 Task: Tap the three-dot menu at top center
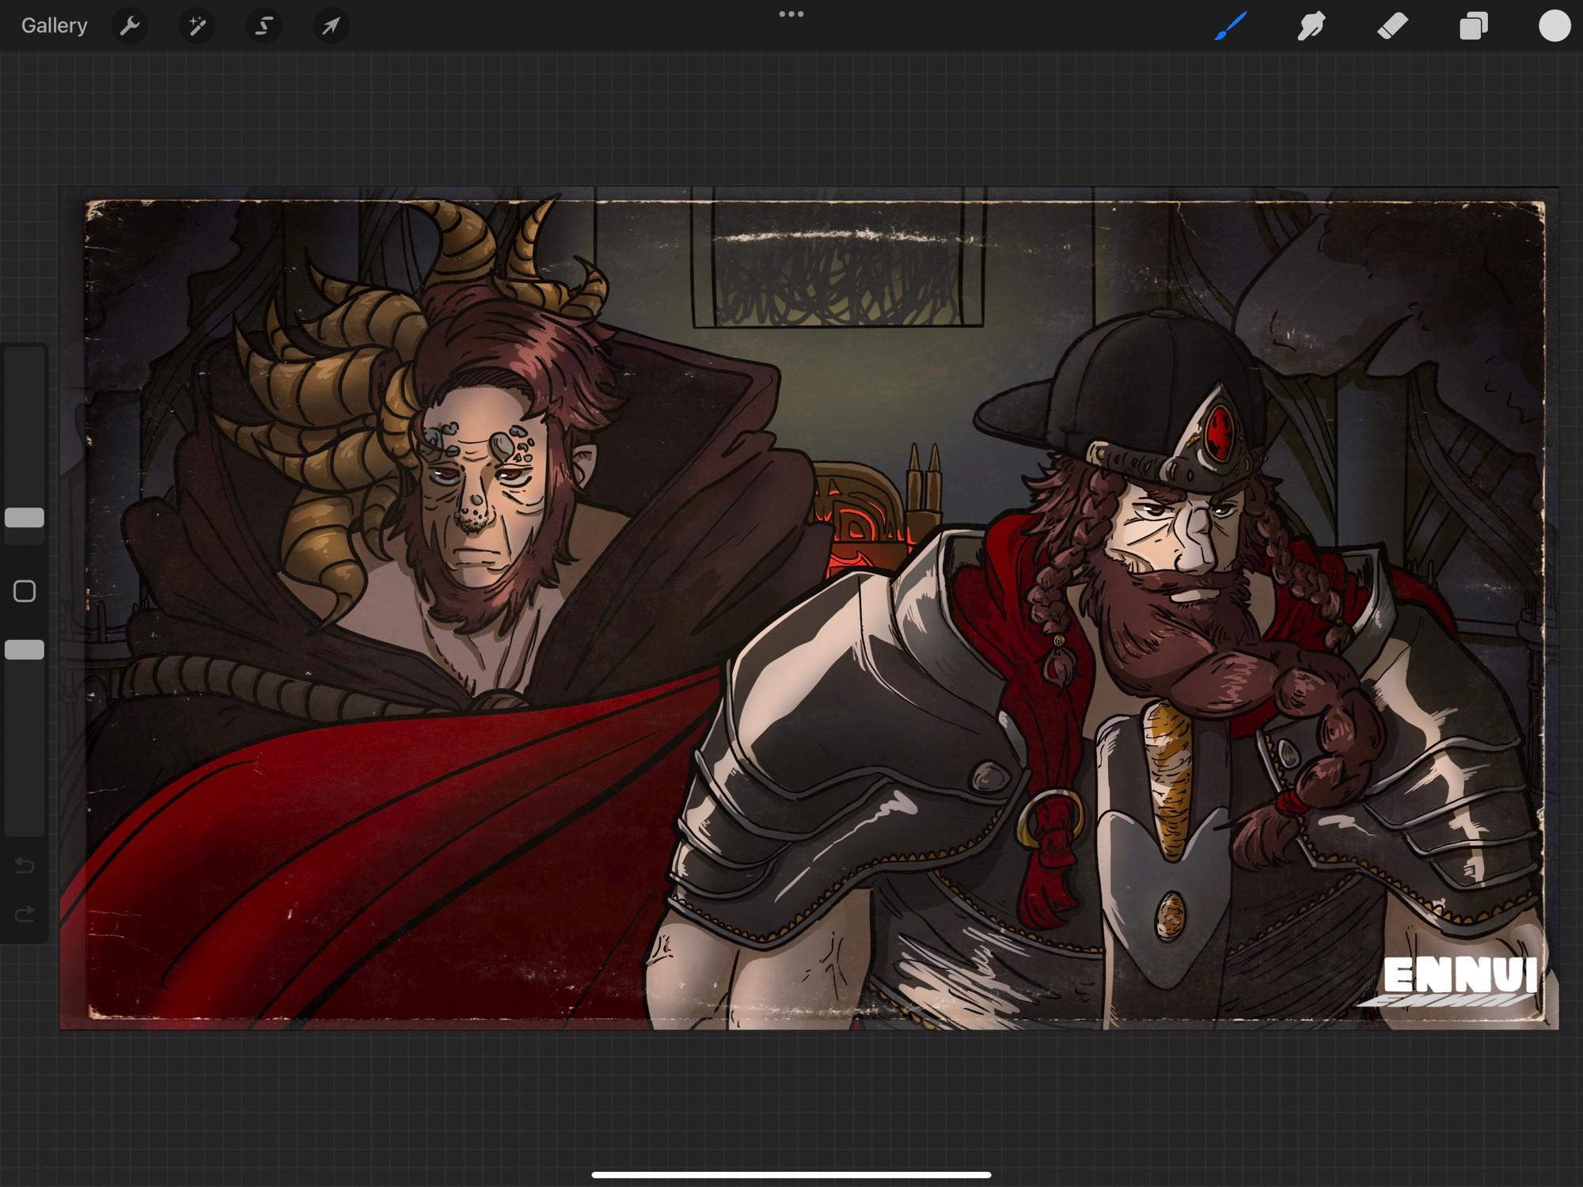click(x=791, y=14)
